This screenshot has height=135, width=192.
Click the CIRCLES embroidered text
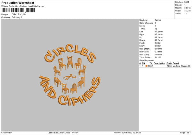tap(70, 53)
